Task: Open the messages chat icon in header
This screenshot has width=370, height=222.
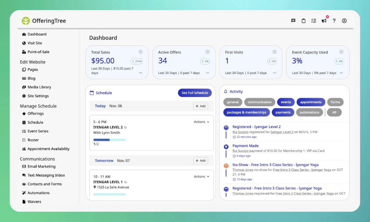Action: click(293, 21)
